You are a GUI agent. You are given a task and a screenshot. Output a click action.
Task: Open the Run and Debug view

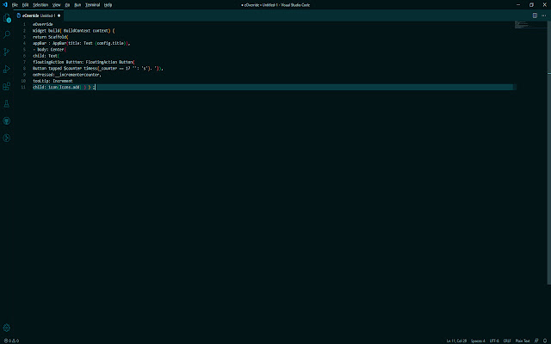tap(7, 70)
